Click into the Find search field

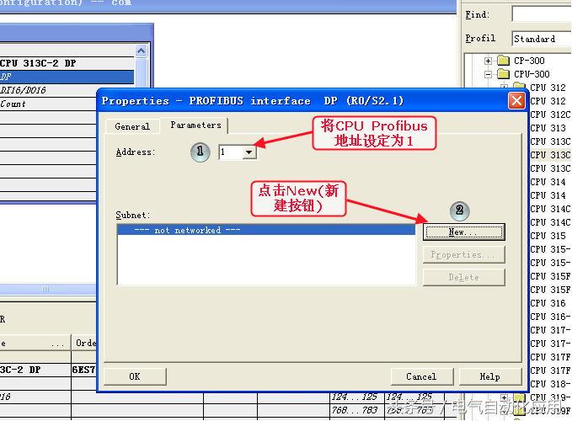541,14
